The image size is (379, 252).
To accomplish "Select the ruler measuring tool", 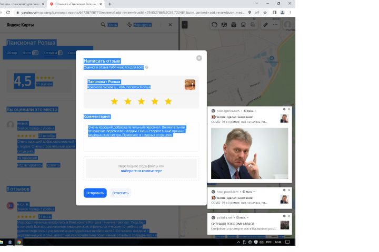I will pyautogui.click(x=265, y=25).
